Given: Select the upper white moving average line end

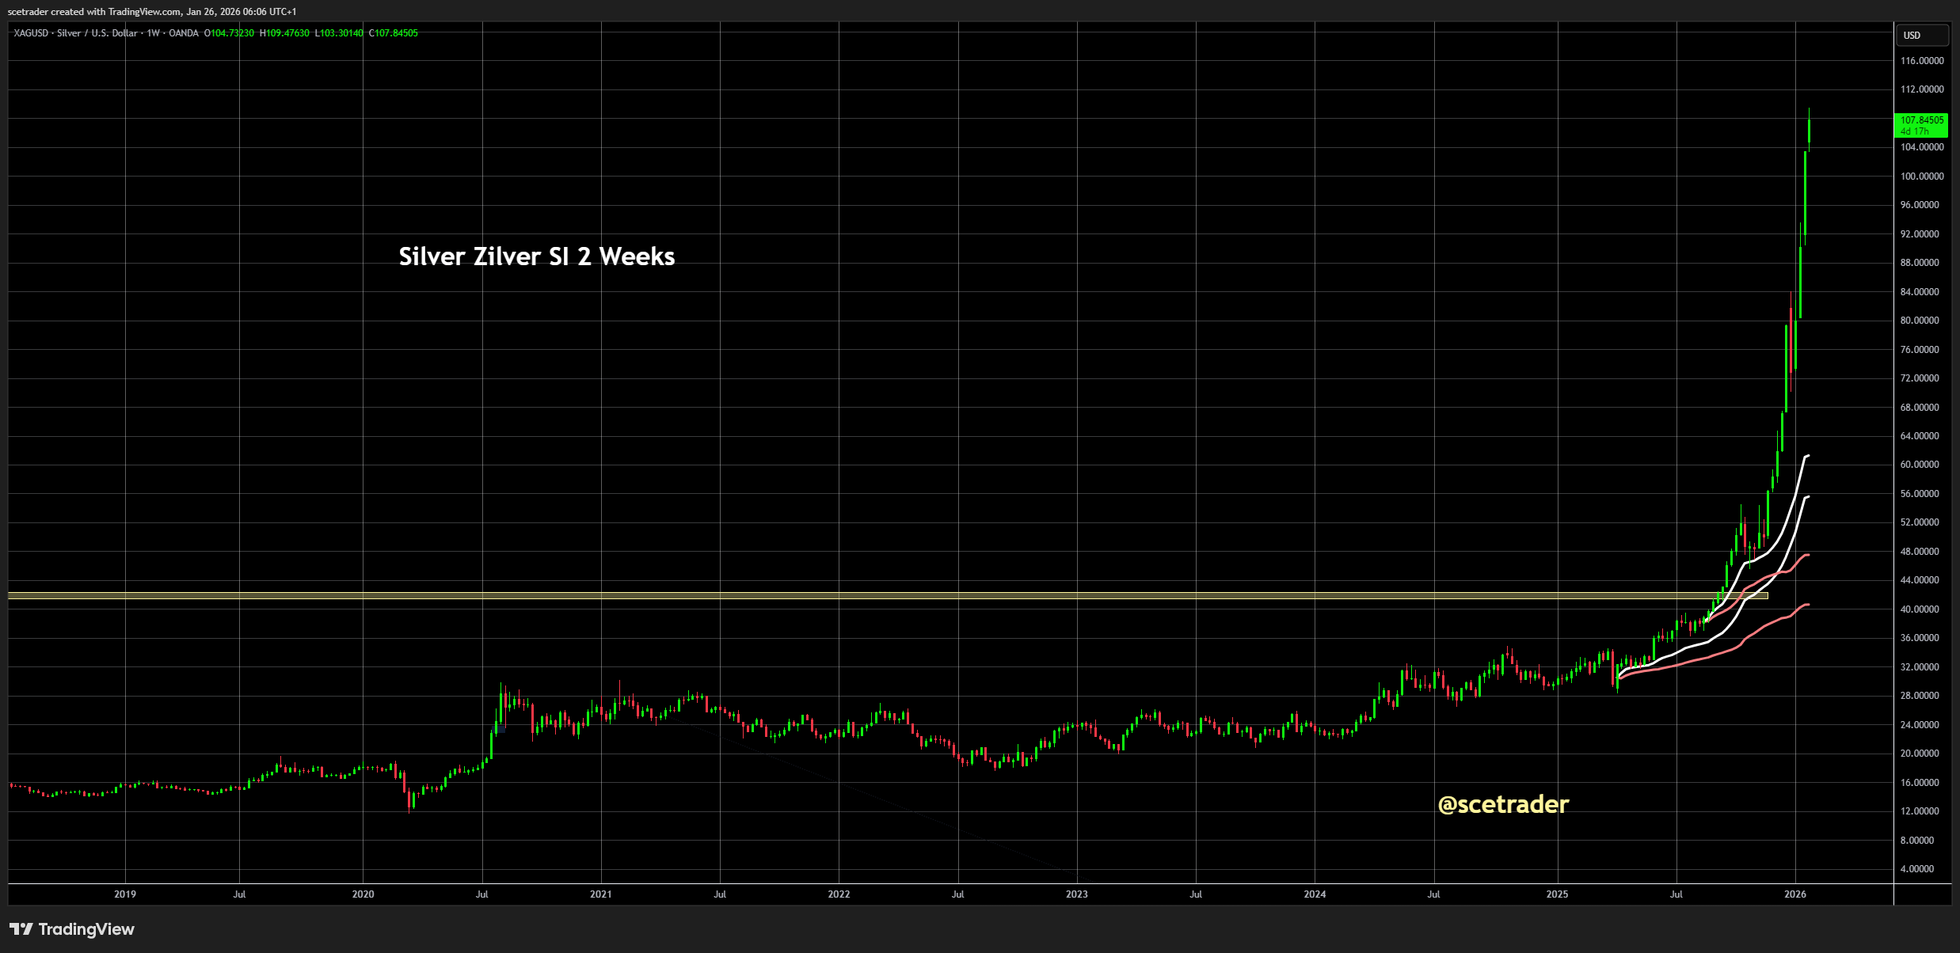Looking at the screenshot, I should coord(1807,456).
